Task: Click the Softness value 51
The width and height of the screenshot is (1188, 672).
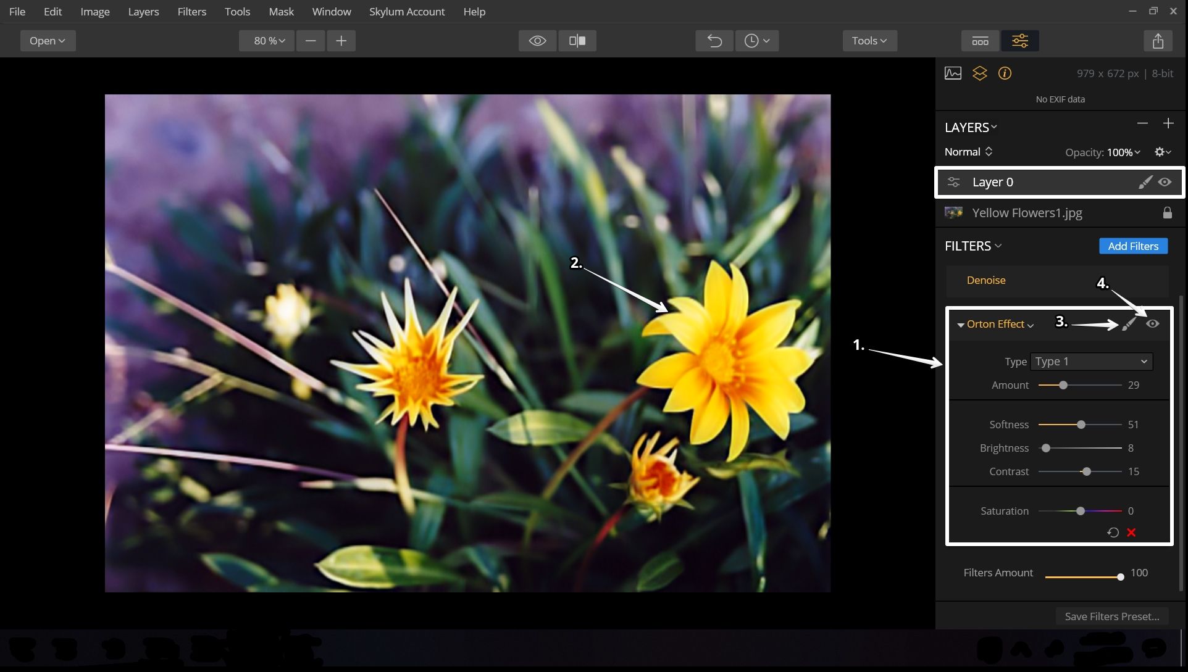Action: [1133, 425]
